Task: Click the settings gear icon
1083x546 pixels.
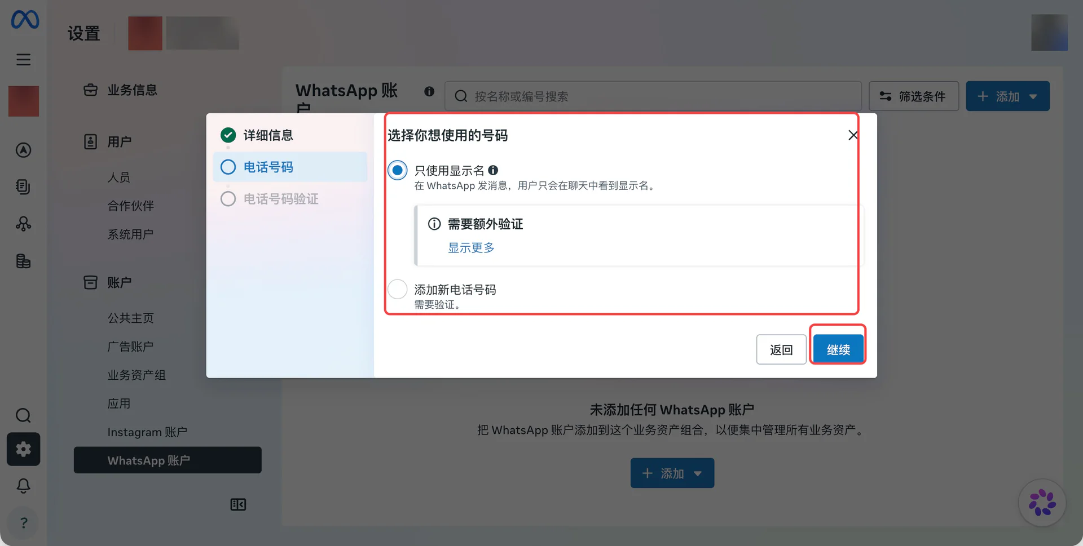Action: [23, 449]
